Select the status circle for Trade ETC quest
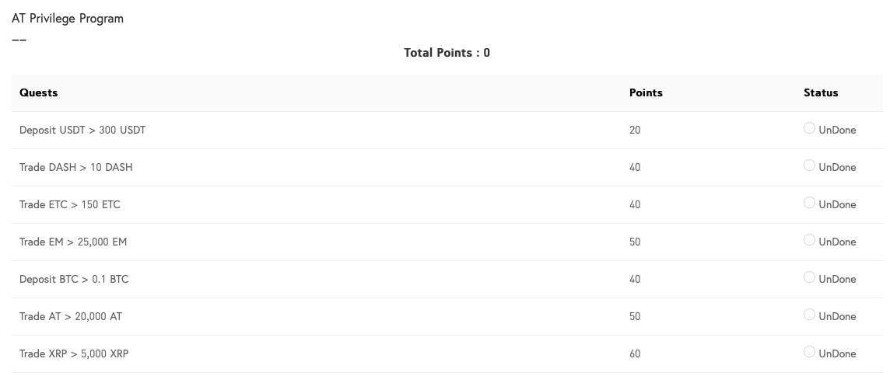 coord(809,203)
